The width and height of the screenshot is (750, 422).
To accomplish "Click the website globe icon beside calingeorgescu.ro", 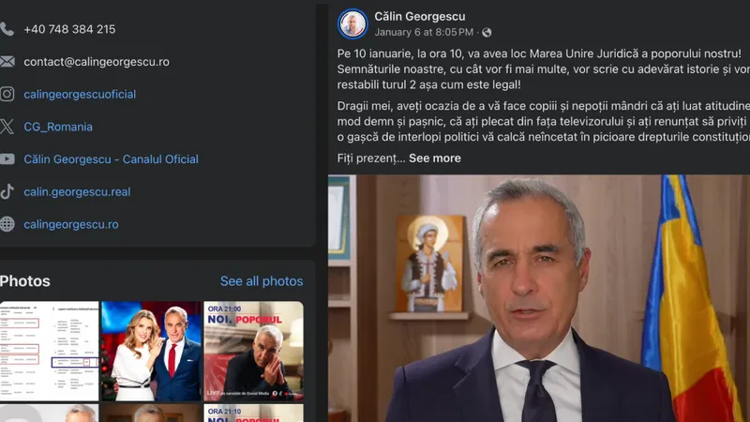I will click(x=7, y=224).
